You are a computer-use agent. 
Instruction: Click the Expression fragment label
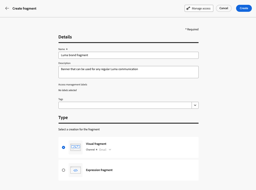point(99,170)
